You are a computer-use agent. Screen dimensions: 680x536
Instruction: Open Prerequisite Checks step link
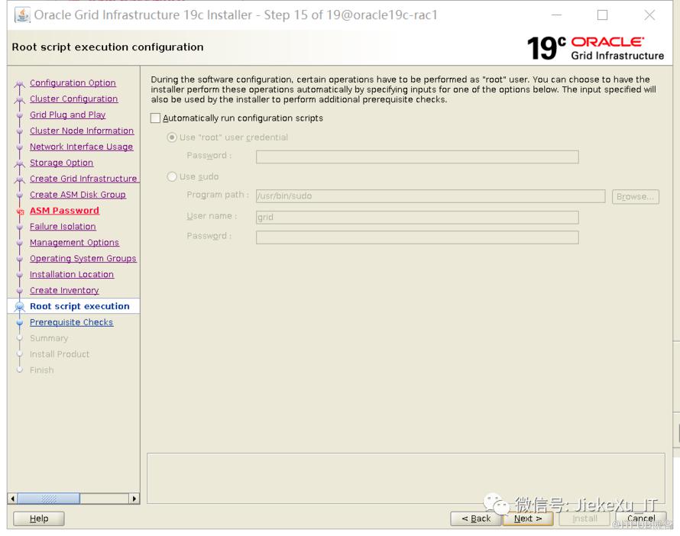point(72,322)
